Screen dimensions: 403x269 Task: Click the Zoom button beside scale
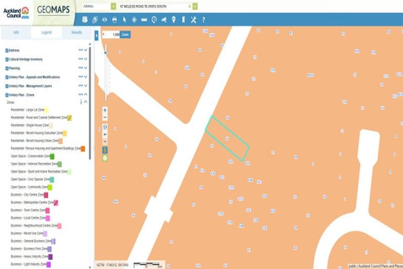(x=125, y=34)
